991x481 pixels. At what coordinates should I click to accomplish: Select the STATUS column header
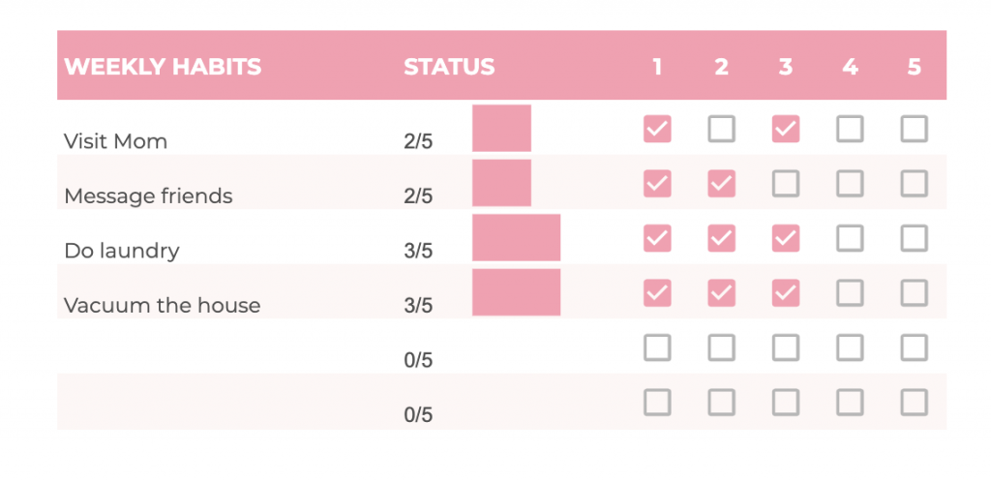(449, 67)
